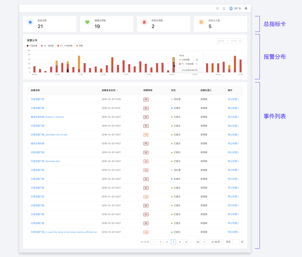
Task: Open the 20 条/页 page size dropdown
Action: [216, 242]
